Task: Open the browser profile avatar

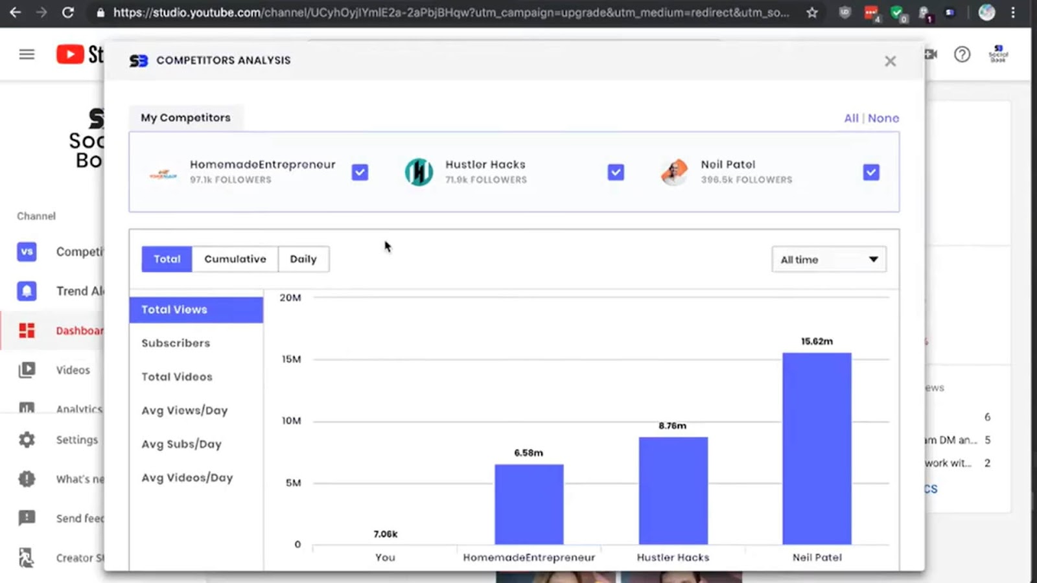Action: [986, 12]
